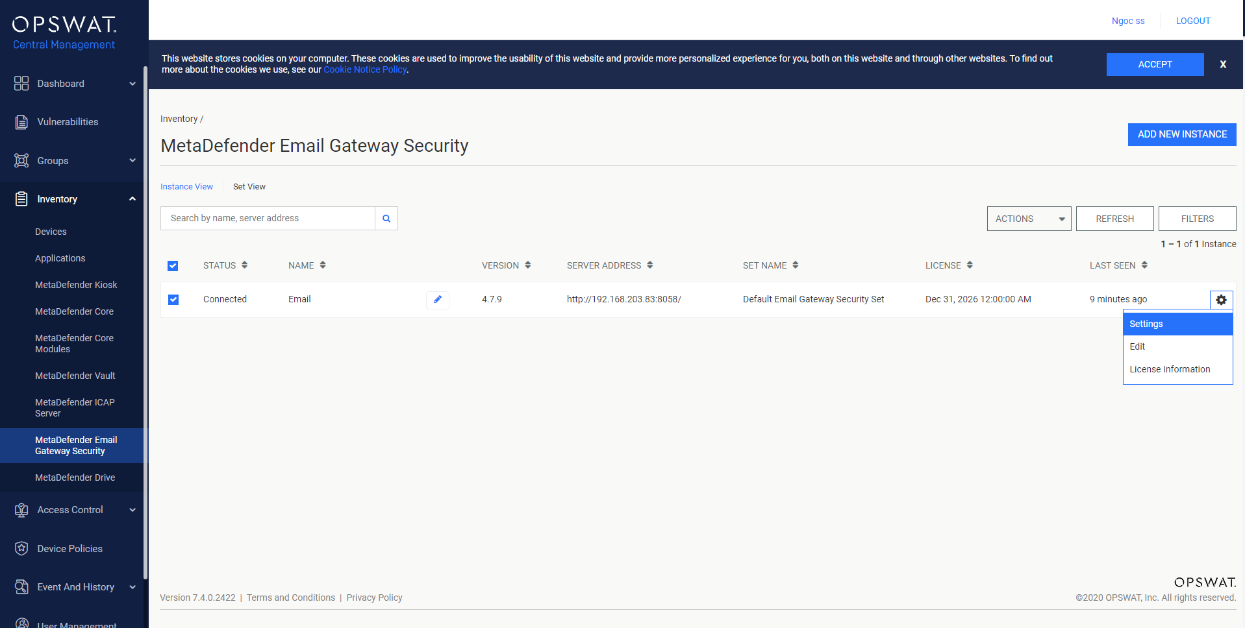Open MetaDefender Kiosk inventory
The image size is (1245, 628).
(76, 285)
